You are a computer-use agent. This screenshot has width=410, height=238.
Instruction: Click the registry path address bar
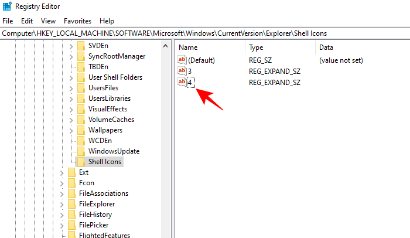[205, 33]
